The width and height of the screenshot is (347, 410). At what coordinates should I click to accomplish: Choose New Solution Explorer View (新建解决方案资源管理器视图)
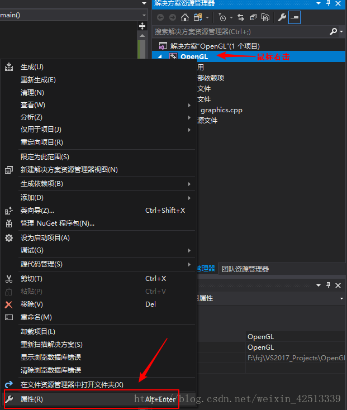[x=98, y=170]
